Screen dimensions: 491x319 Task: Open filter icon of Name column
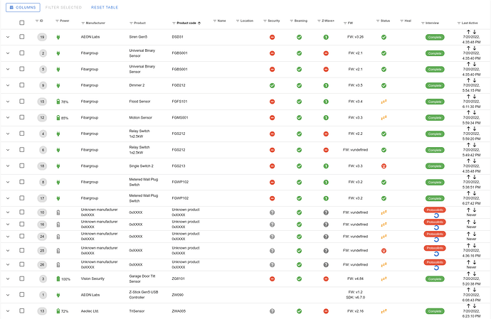pos(215,21)
